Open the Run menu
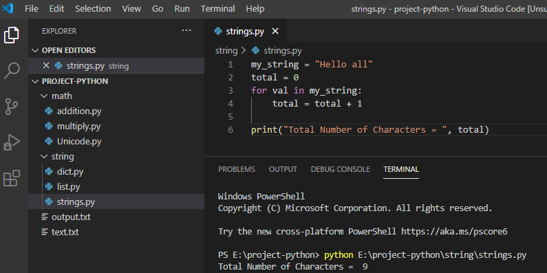Screen dimensions: 547x273 click(182, 8)
